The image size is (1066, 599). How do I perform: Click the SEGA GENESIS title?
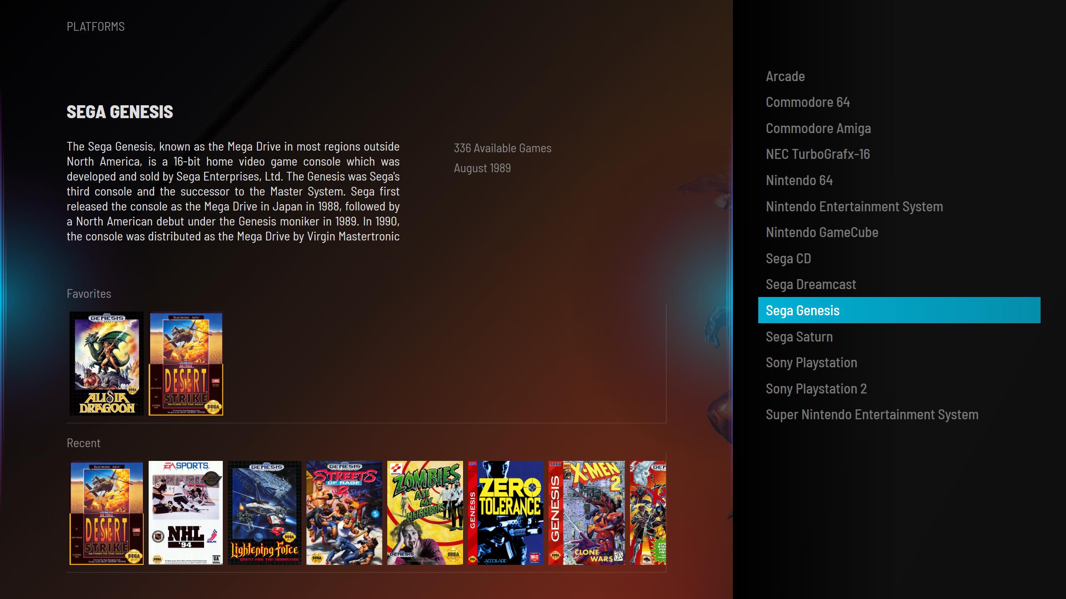click(x=120, y=111)
